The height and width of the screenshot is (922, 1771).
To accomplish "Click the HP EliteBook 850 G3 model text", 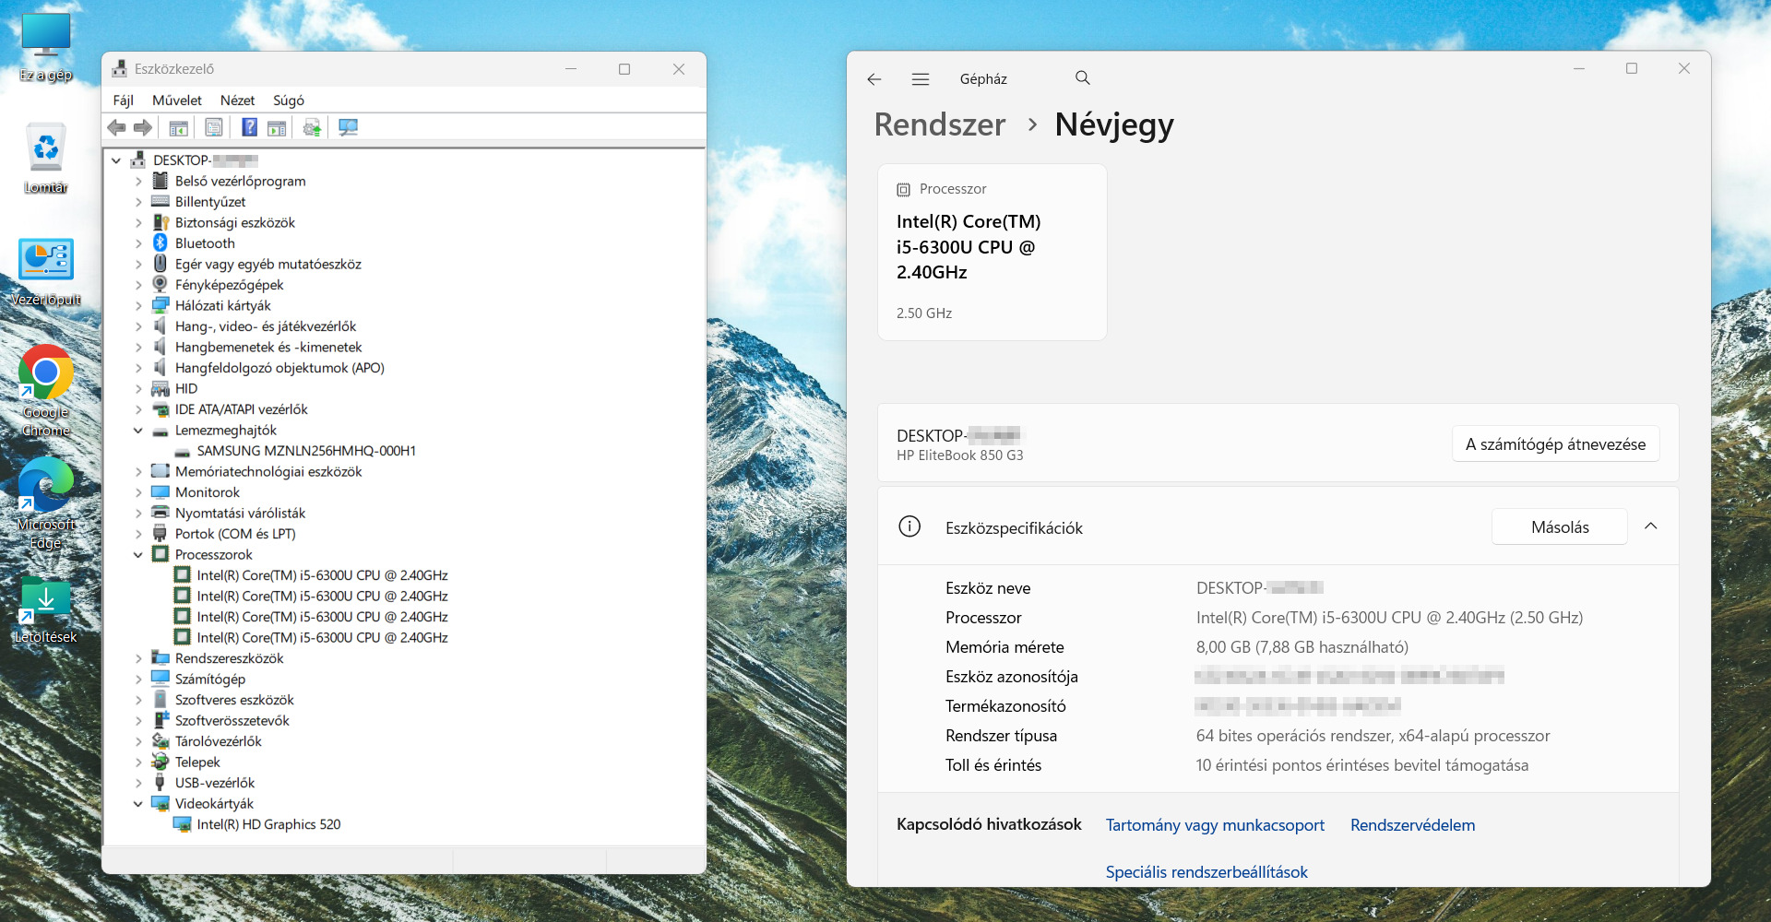I will (959, 455).
